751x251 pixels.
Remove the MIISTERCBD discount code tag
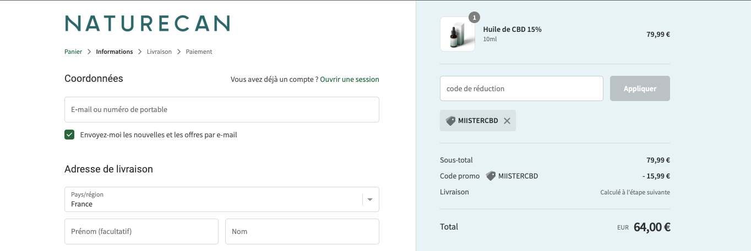(507, 121)
